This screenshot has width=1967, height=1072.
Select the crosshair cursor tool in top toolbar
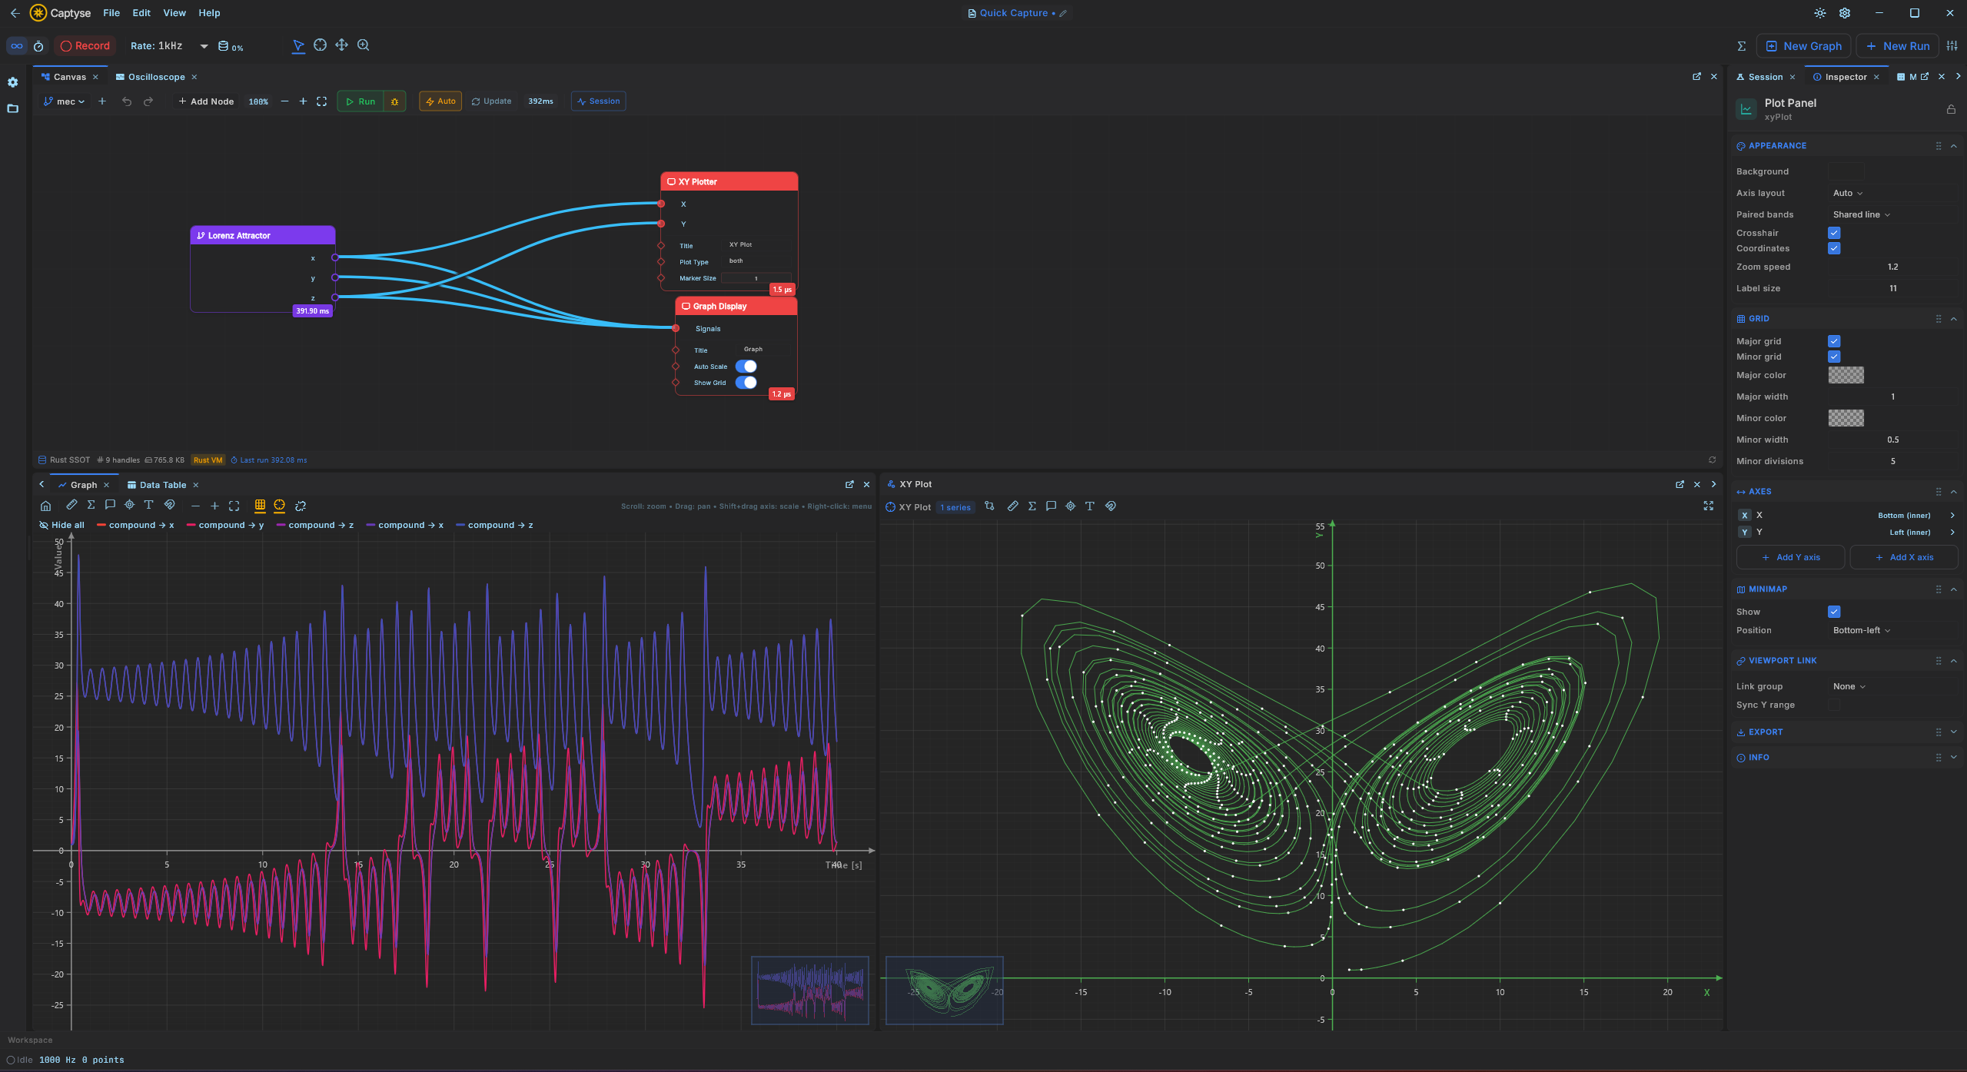tap(320, 45)
